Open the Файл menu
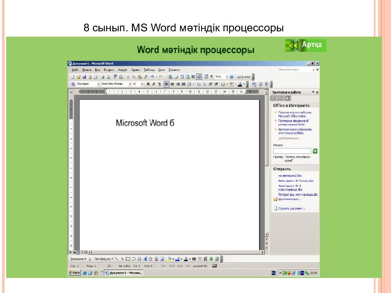391x293 pixels. [x=75, y=70]
